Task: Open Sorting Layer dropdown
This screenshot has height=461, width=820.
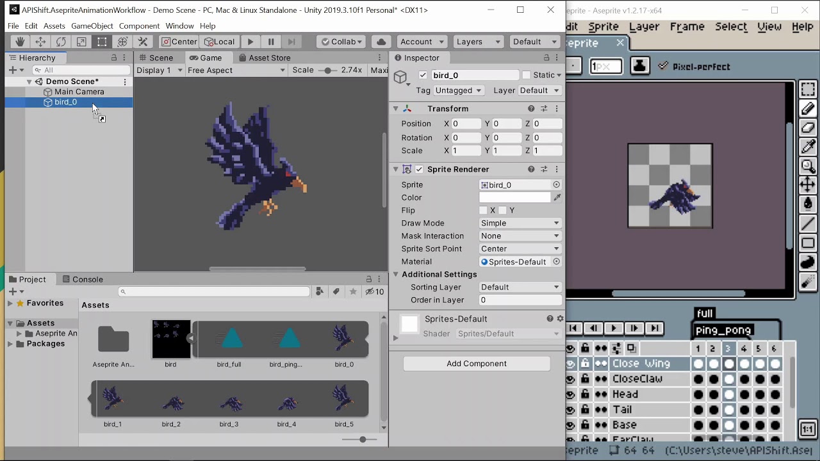Action: point(520,287)
